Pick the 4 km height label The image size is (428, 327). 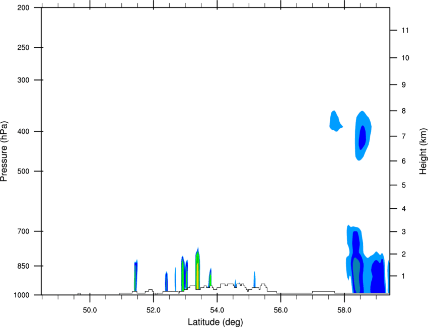pos(404,209)
